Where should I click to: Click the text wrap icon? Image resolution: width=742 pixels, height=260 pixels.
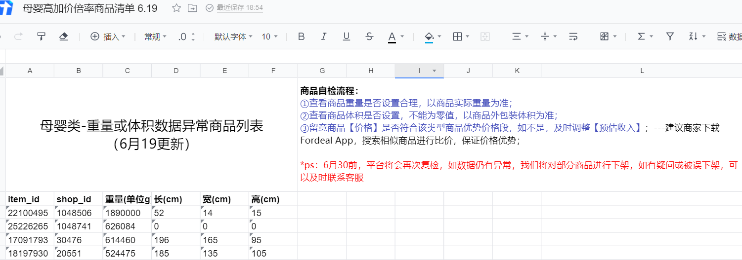(573, 37)
